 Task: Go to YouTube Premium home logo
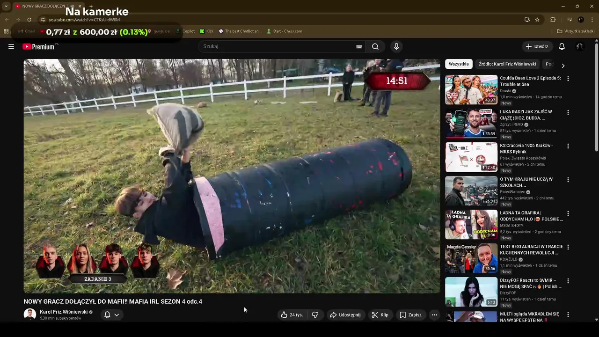point(38,46)
